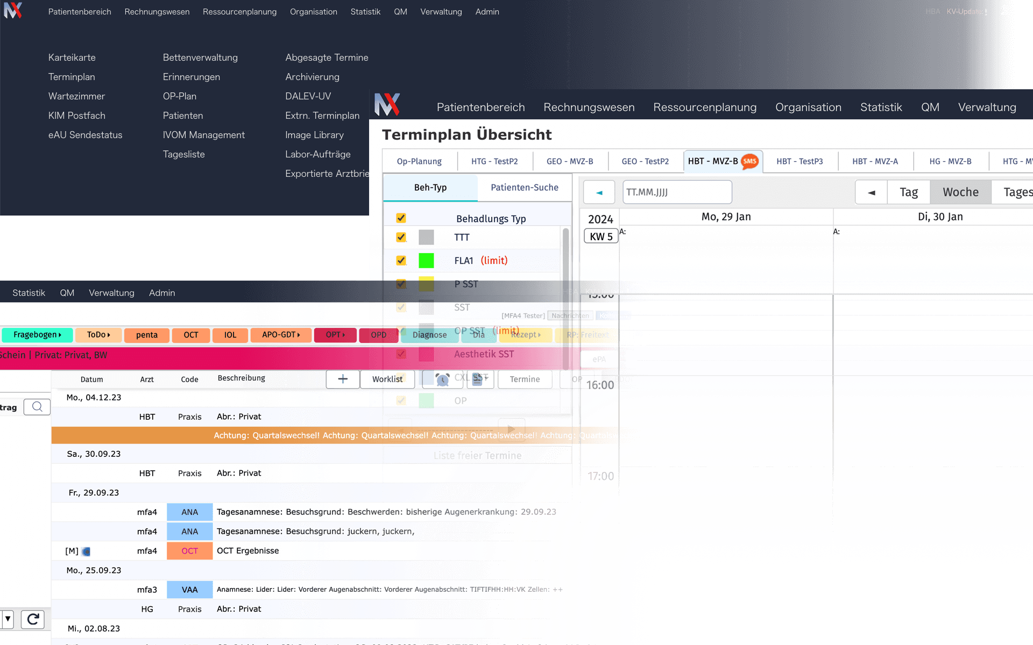1033x645 pixels.
Task: Open the HG - MVZ-B tab
Action: [950, 161]
